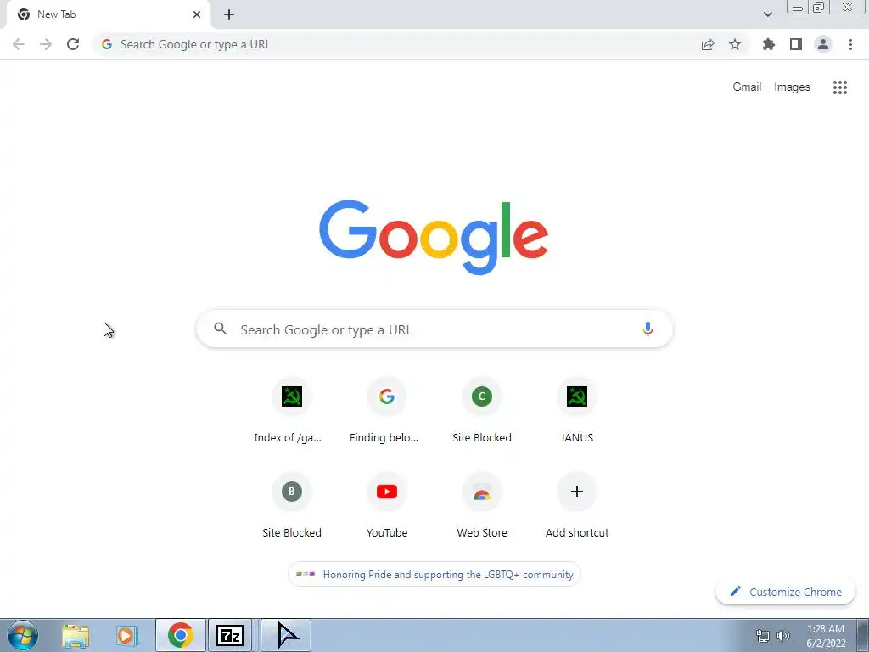Open the volume speaker tray icon
Viewport: 869px width, 652px height.
pos(783,636)
